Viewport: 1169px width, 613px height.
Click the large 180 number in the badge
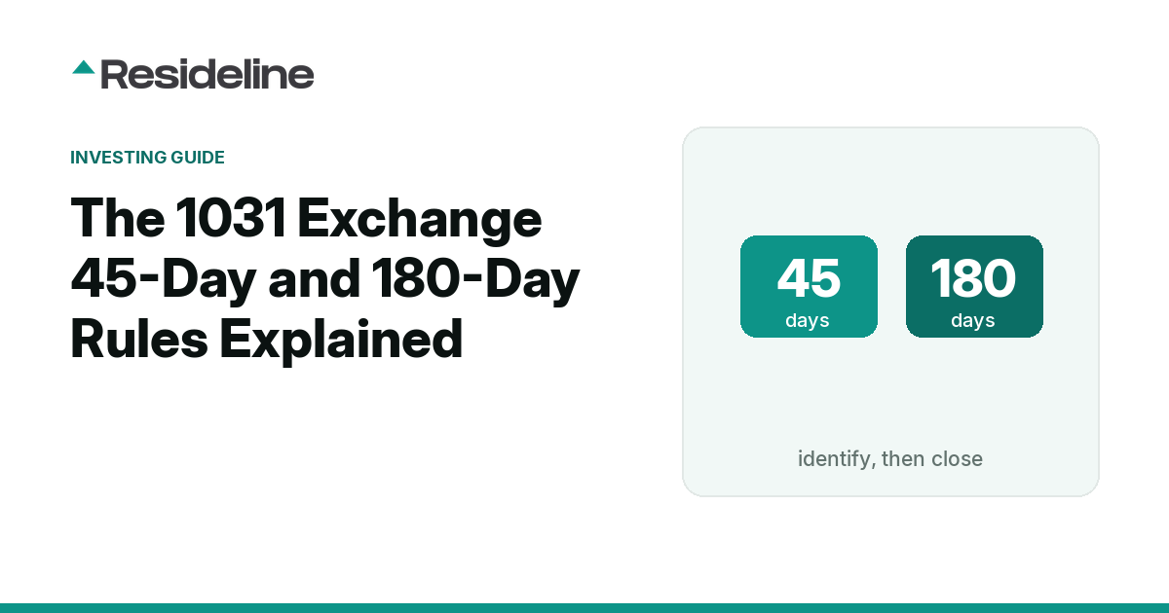click(x=973, y=279)
